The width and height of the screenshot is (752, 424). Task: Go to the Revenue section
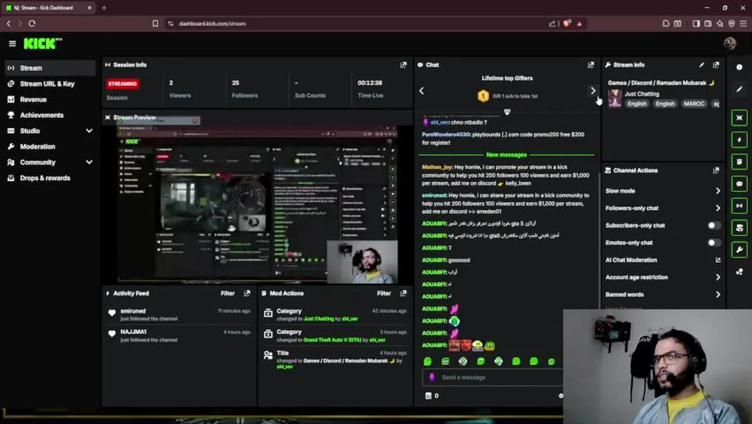(33, 100)
